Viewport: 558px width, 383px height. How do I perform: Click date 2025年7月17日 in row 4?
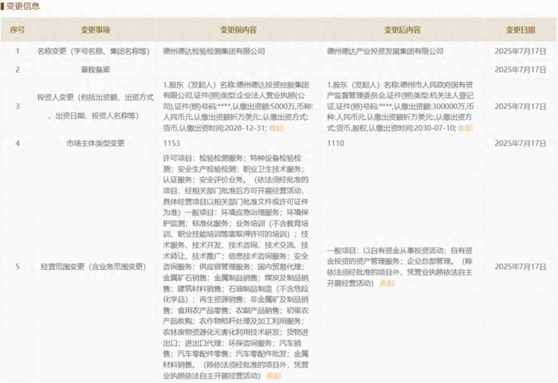tap(521, 143)
